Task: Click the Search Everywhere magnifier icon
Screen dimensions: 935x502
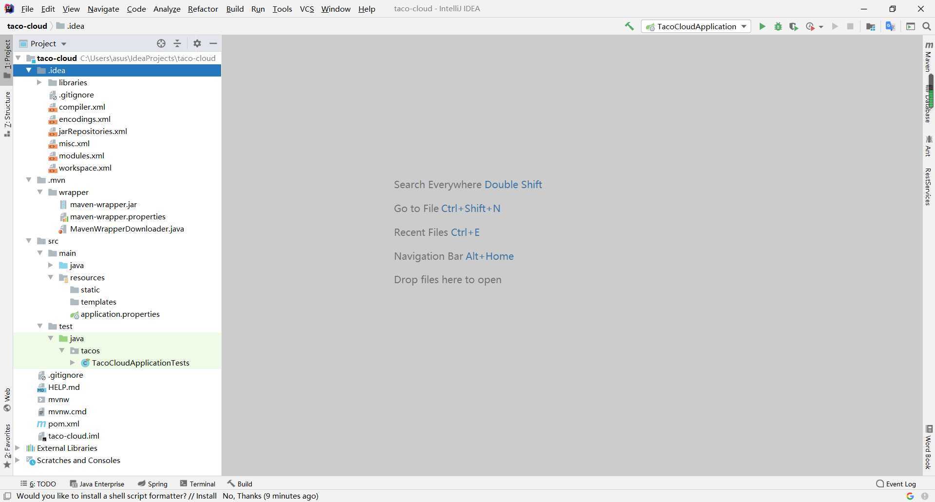Action: point(927,26)
